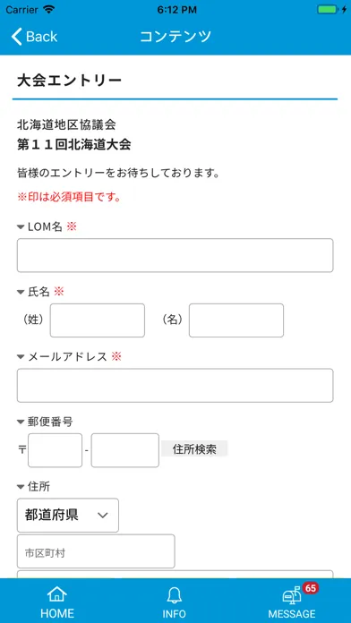Focus the 姓 surname input field
The width and height of the screenshot is (351, 623).
(x=98, y=320)
